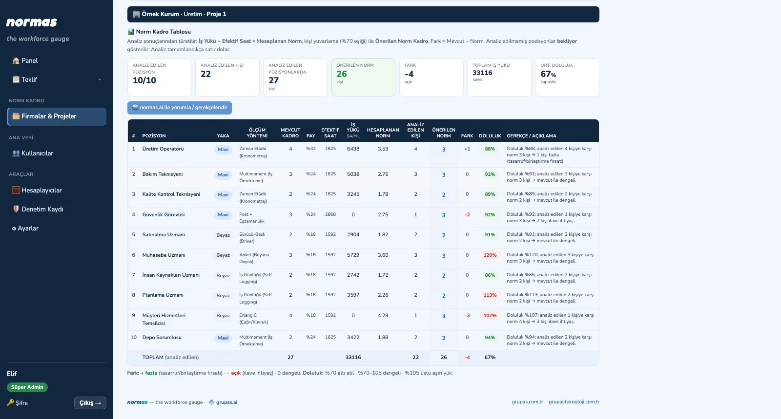Select the Önerilen Norm summary card

[x=363, y=77]
